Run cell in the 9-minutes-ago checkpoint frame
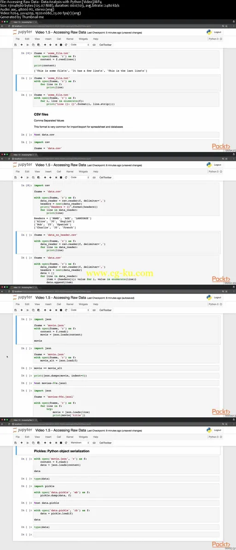The image size is (236, 550). tap(56, 443)
